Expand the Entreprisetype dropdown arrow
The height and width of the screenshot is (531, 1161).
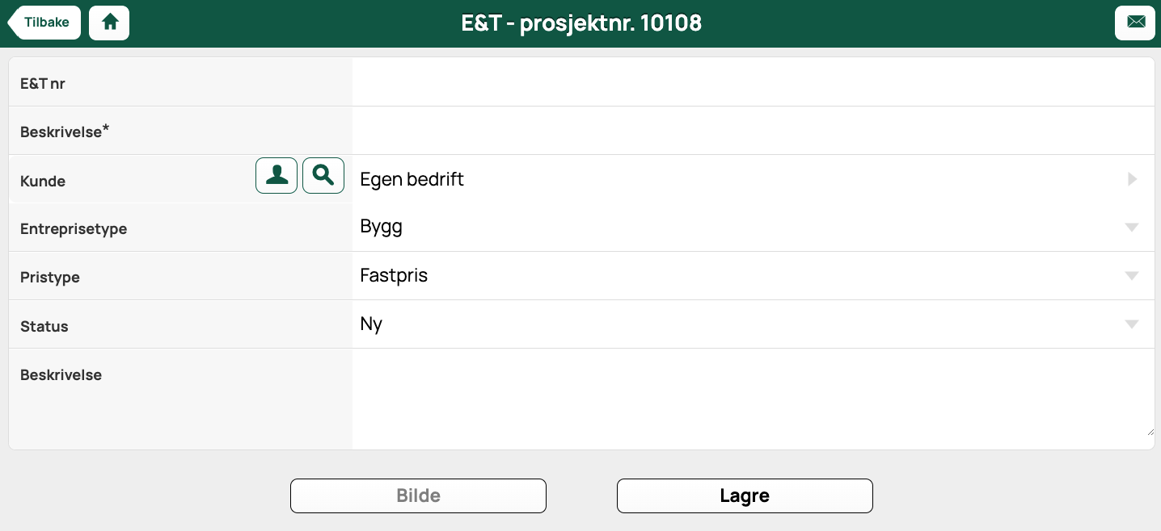(x=1132, y=228)
